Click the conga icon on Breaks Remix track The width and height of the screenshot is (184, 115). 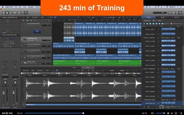click(x=25, y=63)
